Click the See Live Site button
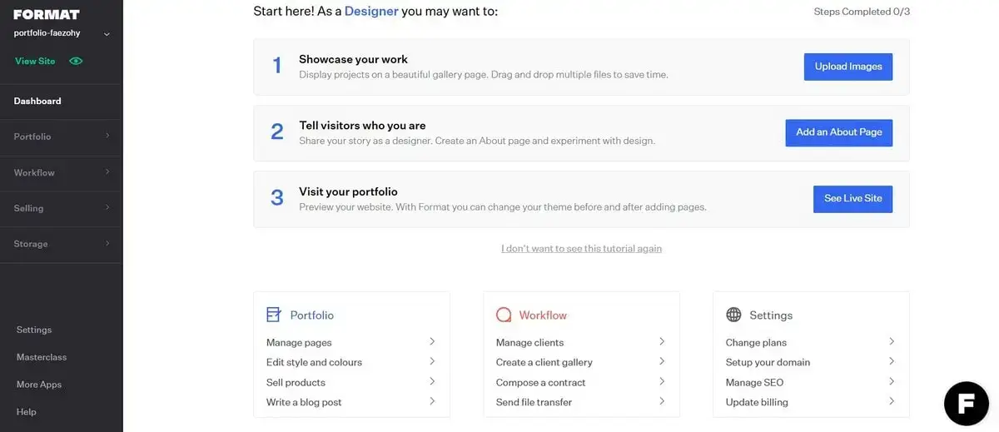 pyautogui.click(x=852, y=199)
